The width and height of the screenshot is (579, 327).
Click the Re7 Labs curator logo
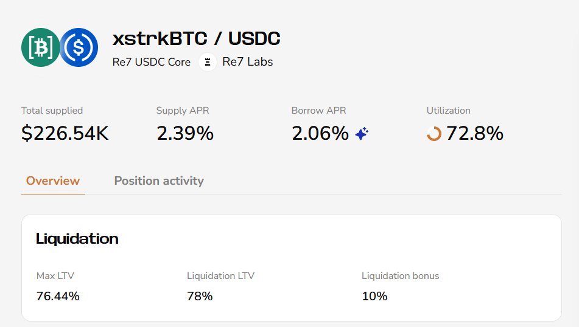click(208, 62)
